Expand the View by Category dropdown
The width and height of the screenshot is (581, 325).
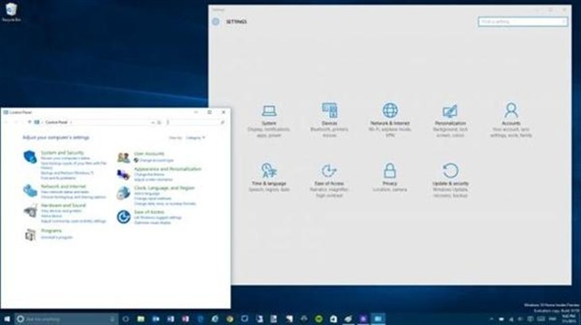pos(196,138)
